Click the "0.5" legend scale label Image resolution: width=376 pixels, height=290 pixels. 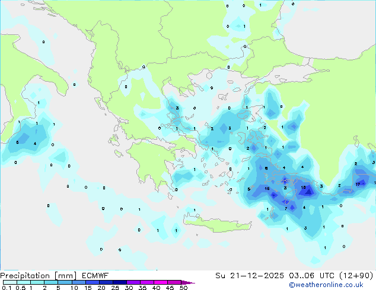coord(21,288)
